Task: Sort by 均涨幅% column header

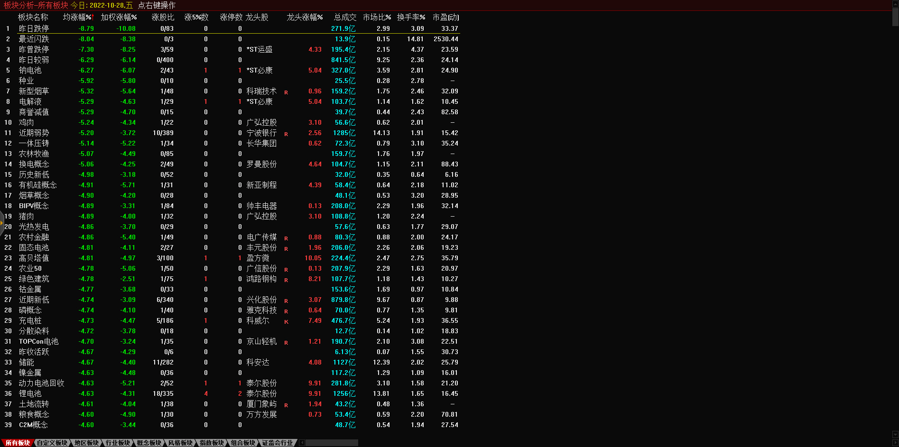Action: [78, 17]
